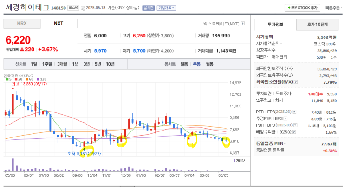The image size is (345, 187).
Task: Switch to the KRX tab
Action: click(x=22, y=24)
